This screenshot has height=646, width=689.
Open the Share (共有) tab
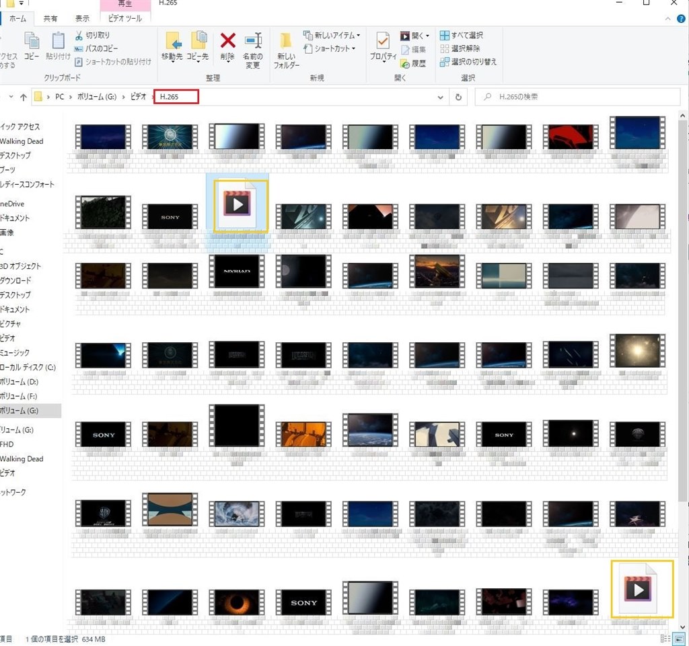[50, 18]
